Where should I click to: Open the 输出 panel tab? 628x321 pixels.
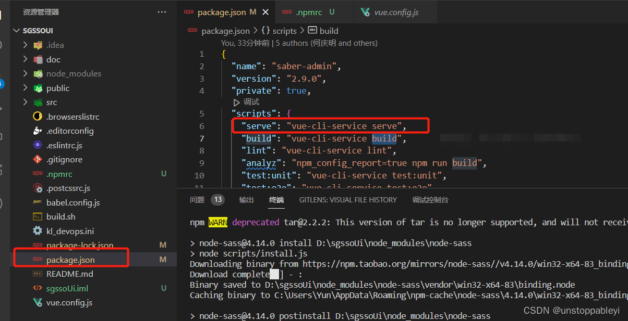pos(246,199)
